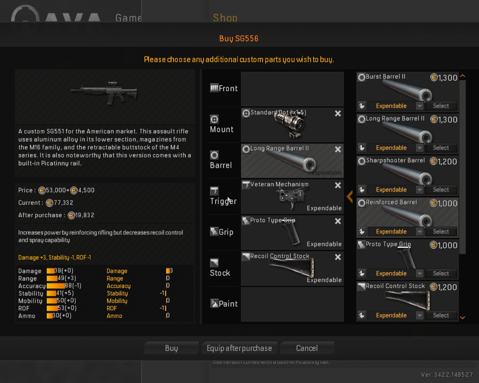Image resolution: width=479 pixels, height=383 pixels.
Task: Click the weapon price 53,000+4,500
Action: 67,190
